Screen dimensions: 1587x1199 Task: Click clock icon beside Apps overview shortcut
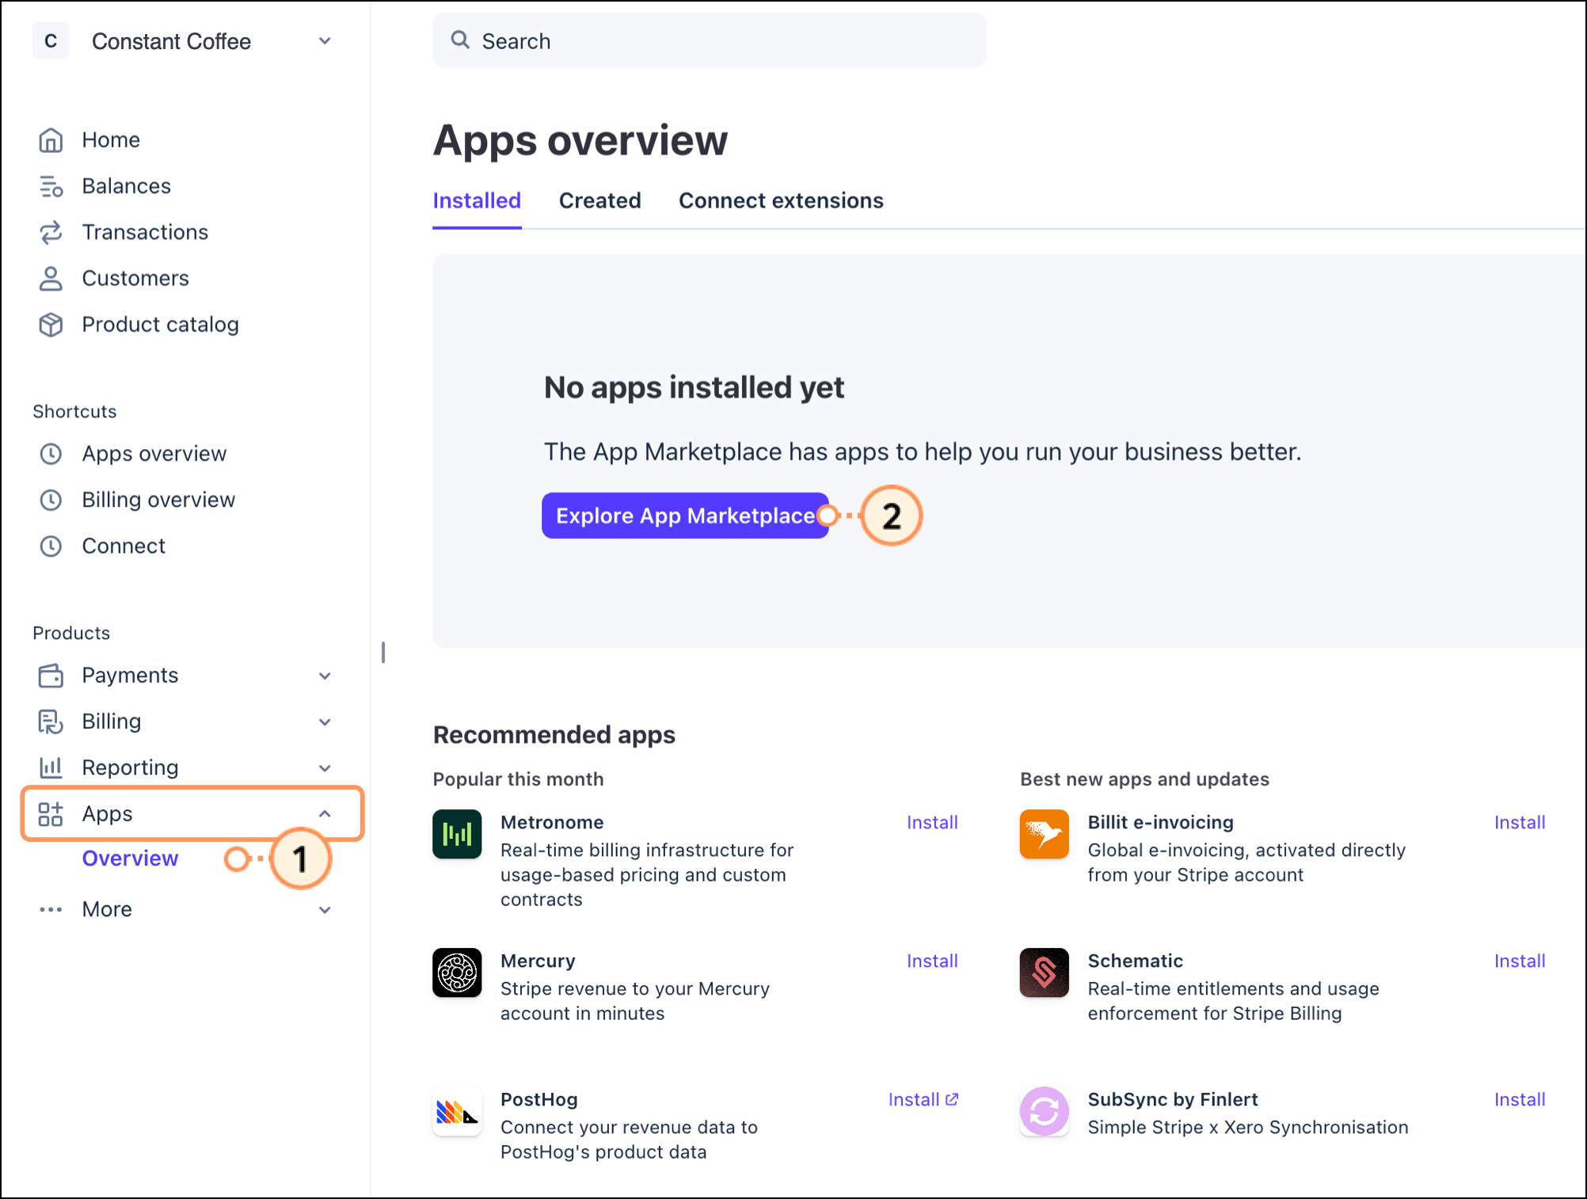click(x=51, y=454)
